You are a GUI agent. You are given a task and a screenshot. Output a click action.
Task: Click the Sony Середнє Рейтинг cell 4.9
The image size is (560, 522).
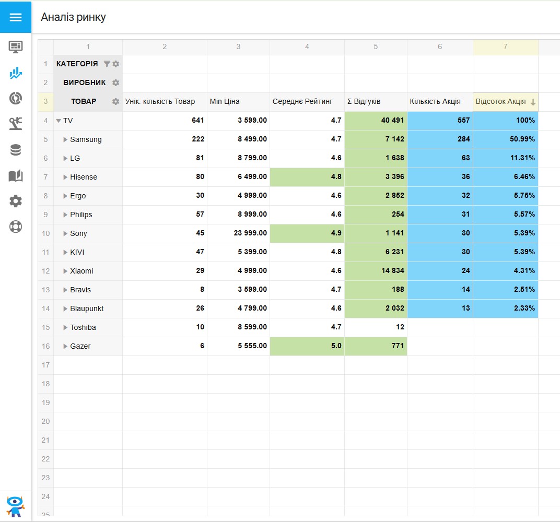click(307, 233)
